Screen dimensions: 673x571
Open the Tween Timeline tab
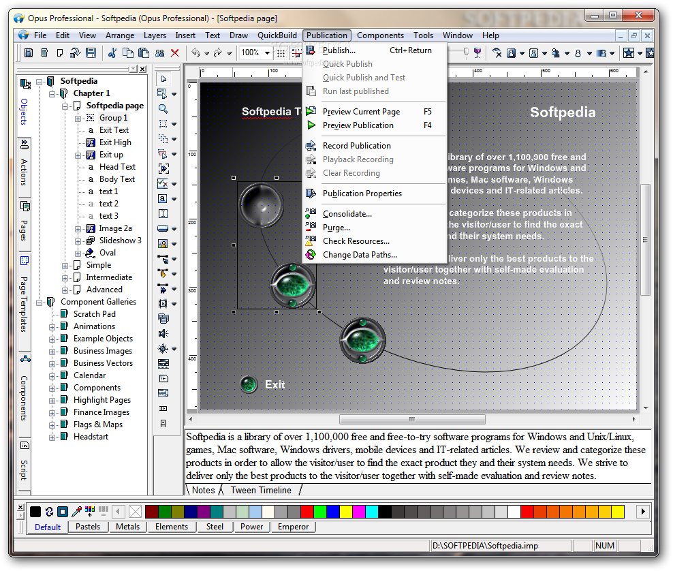point(261,491)
